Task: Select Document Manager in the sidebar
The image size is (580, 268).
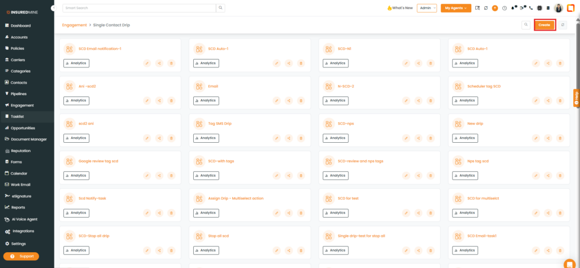Action: pos(29,139)
